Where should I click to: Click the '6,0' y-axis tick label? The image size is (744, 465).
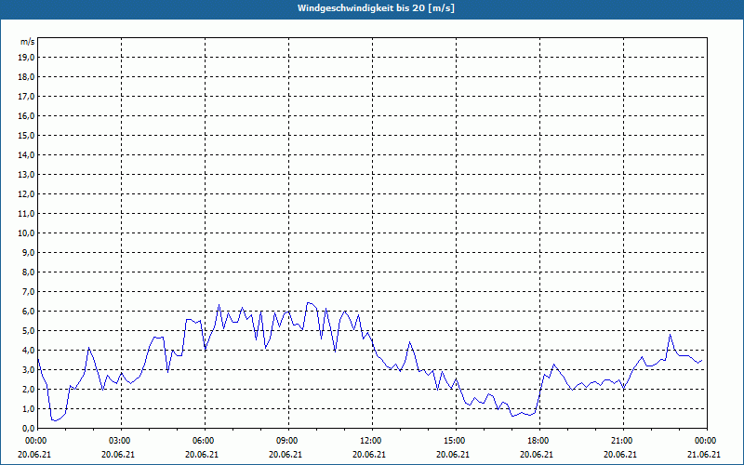pyautogui.click(x=28, y=312)
